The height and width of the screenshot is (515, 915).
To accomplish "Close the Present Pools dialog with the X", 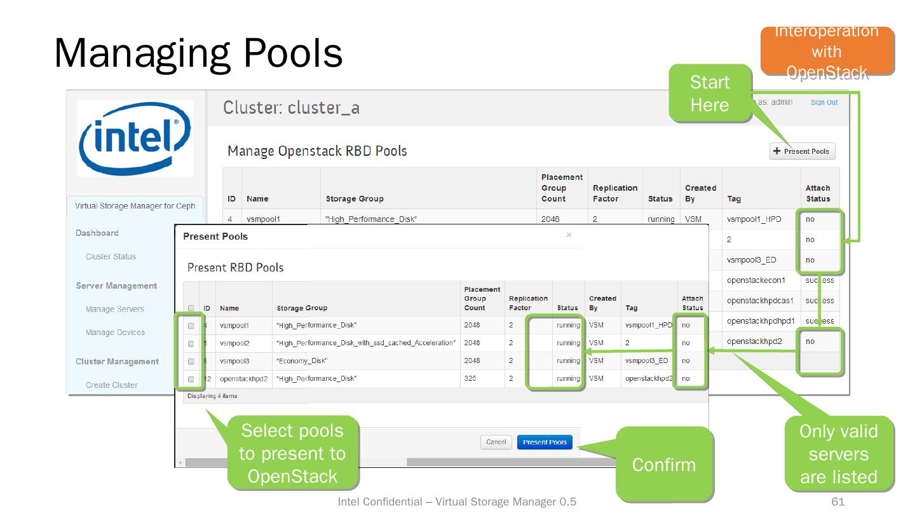I will point(569,235).
